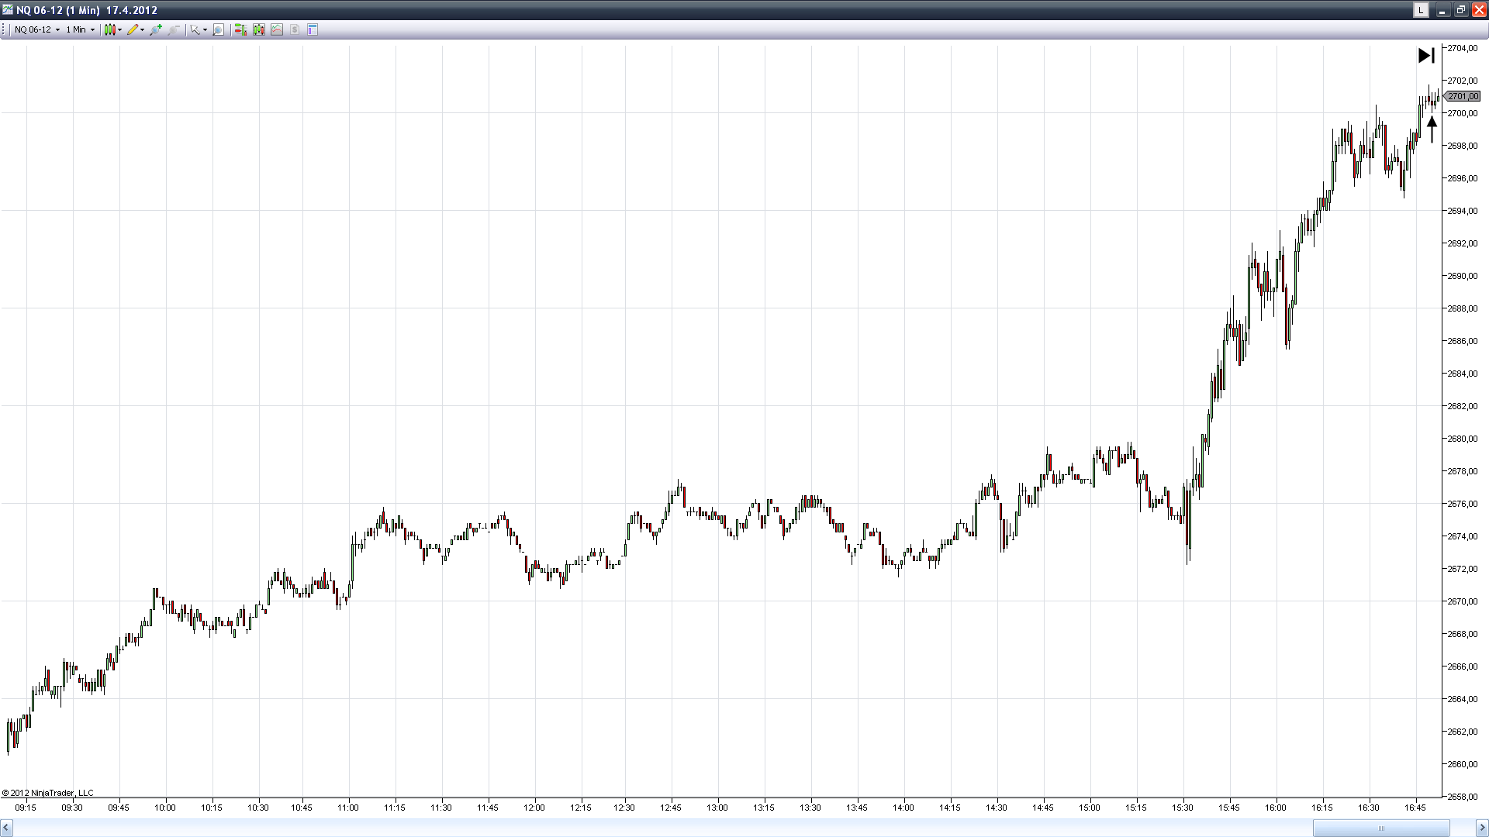The image size is (1489, 837).
Task: Toggle the Chart Trader panel icon
Action: pos(240,29)
